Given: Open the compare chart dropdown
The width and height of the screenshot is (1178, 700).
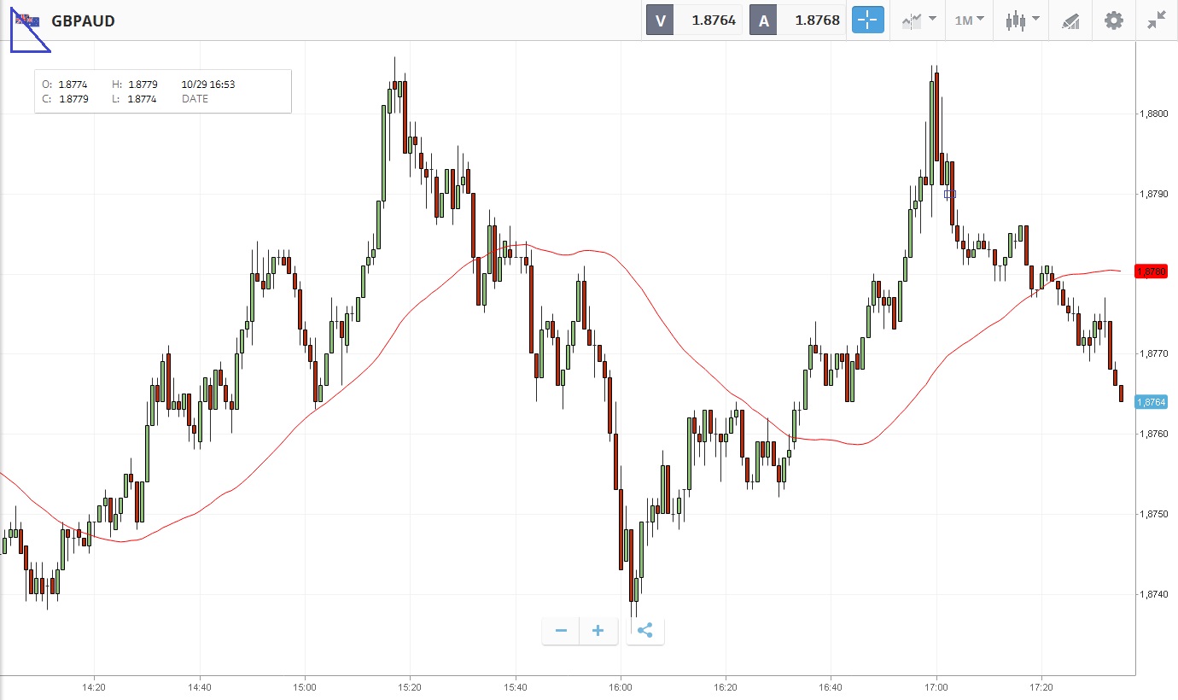Looking at the screenshot, I should pyautogui.click(x=918, y=20).
